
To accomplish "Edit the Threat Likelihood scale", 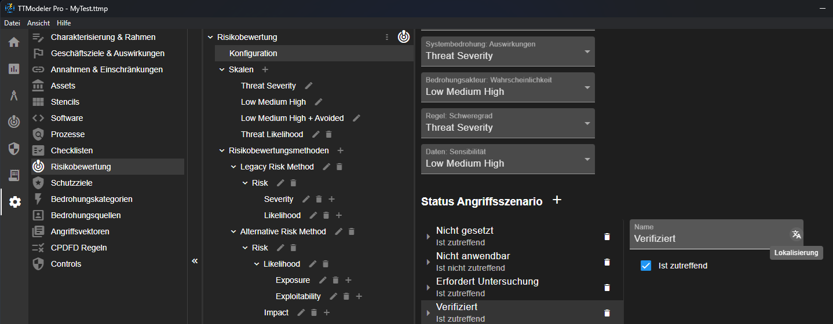I will [x=316, y=134].
